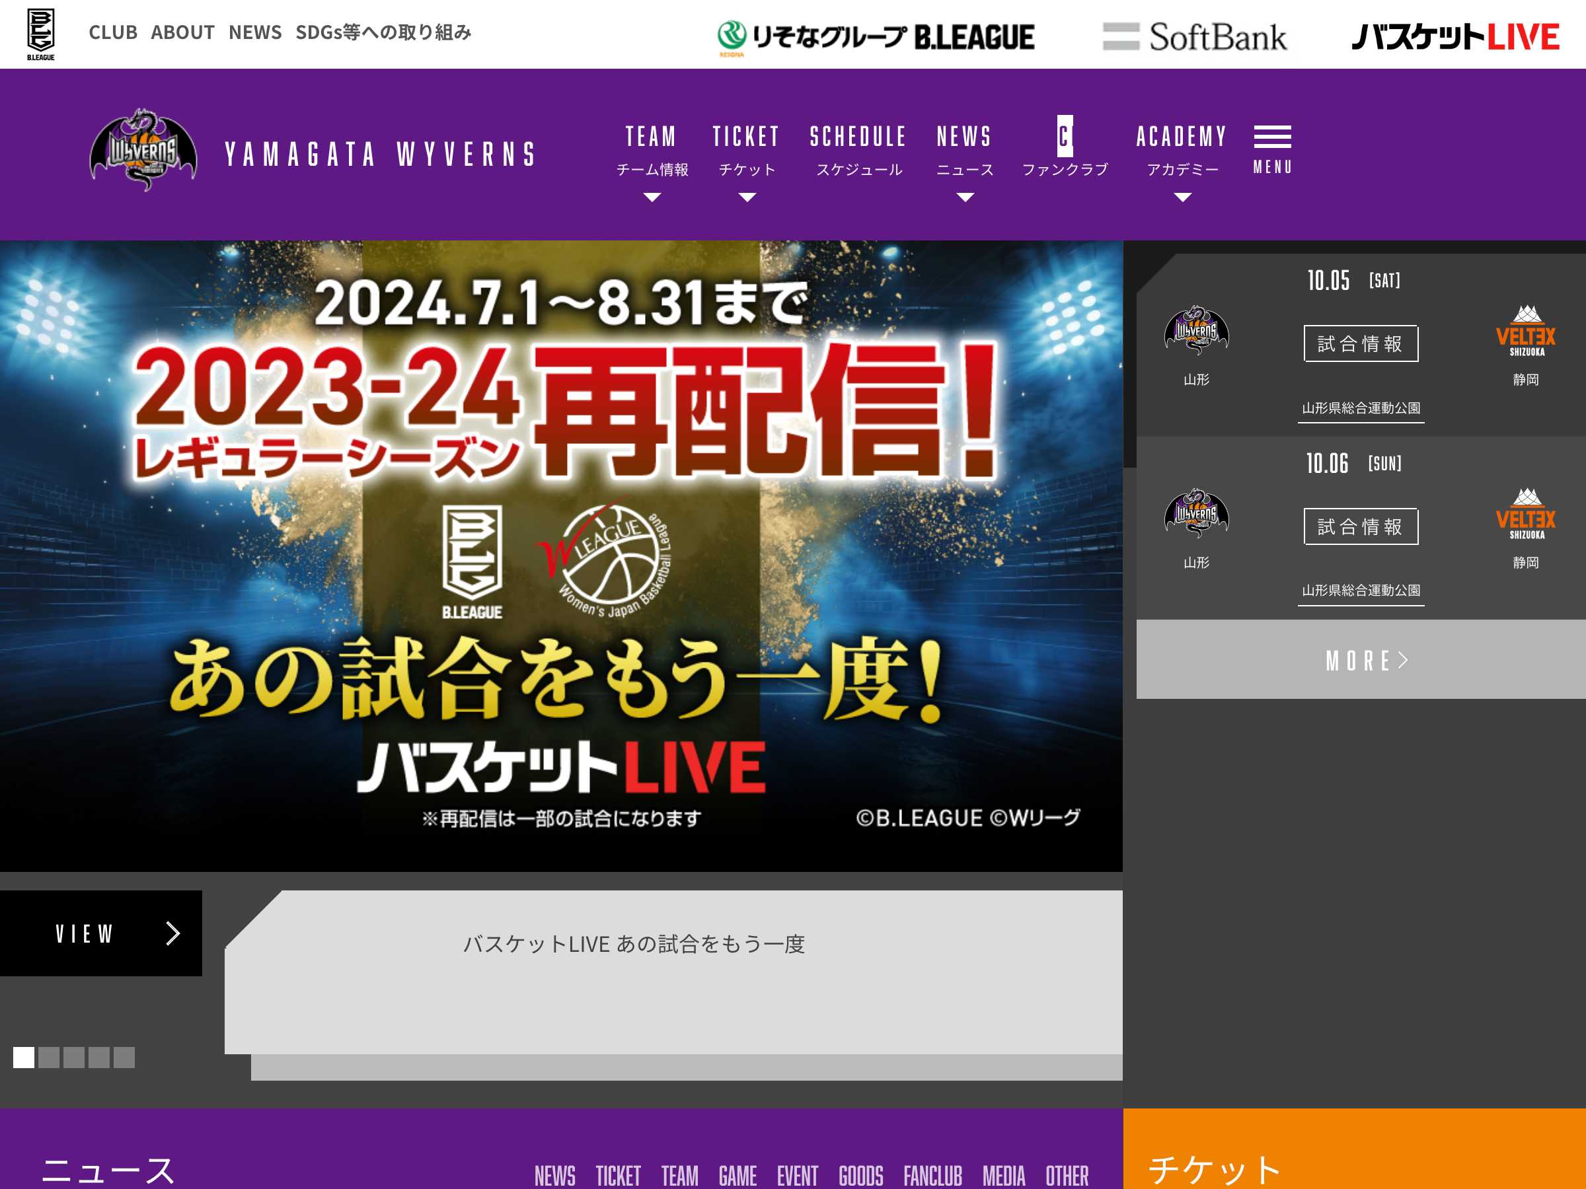Open SDGs等への取り組み menu item
This screenshot has width=1586, height=1189.
[383, 32]
